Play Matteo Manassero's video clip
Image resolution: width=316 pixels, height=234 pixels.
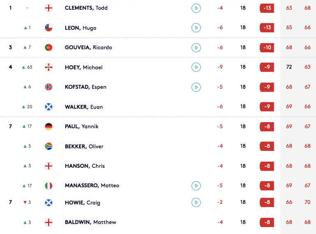pyautogui.click(x=196, y=186)
